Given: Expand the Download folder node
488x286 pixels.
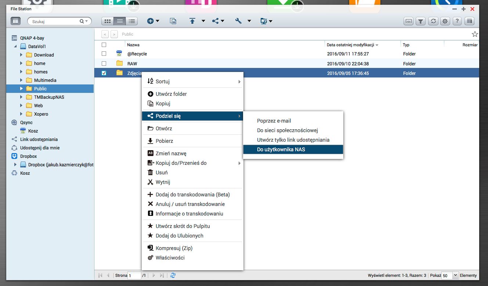Looking at the screenshot, I should 22,55.
